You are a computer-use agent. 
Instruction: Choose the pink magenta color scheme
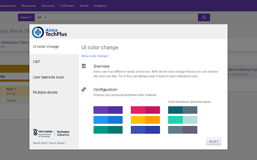[x=145, y=110]
